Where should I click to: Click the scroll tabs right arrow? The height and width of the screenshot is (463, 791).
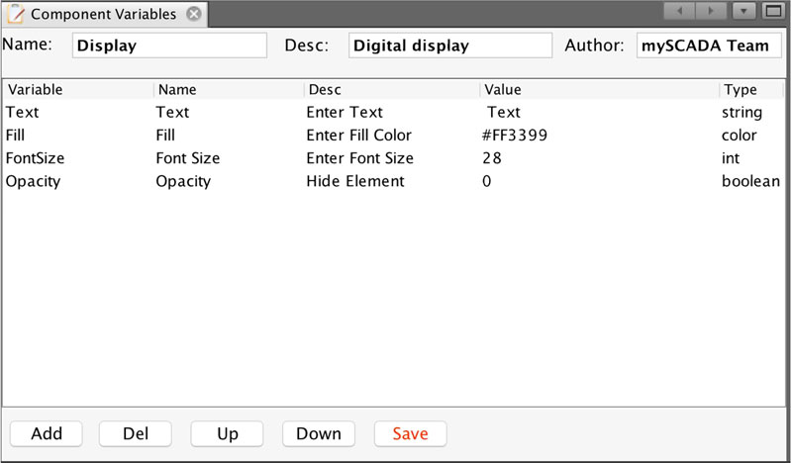pos(711,11)
